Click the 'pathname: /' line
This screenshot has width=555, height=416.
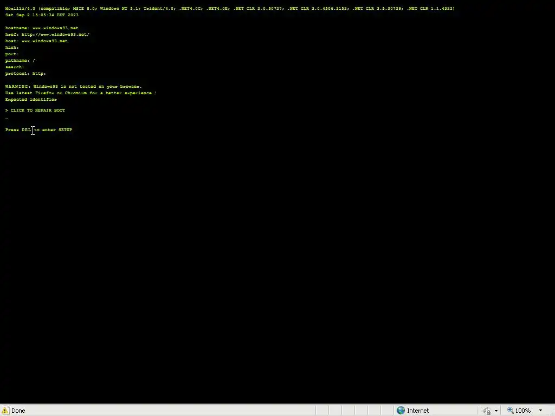pos(20,61)
